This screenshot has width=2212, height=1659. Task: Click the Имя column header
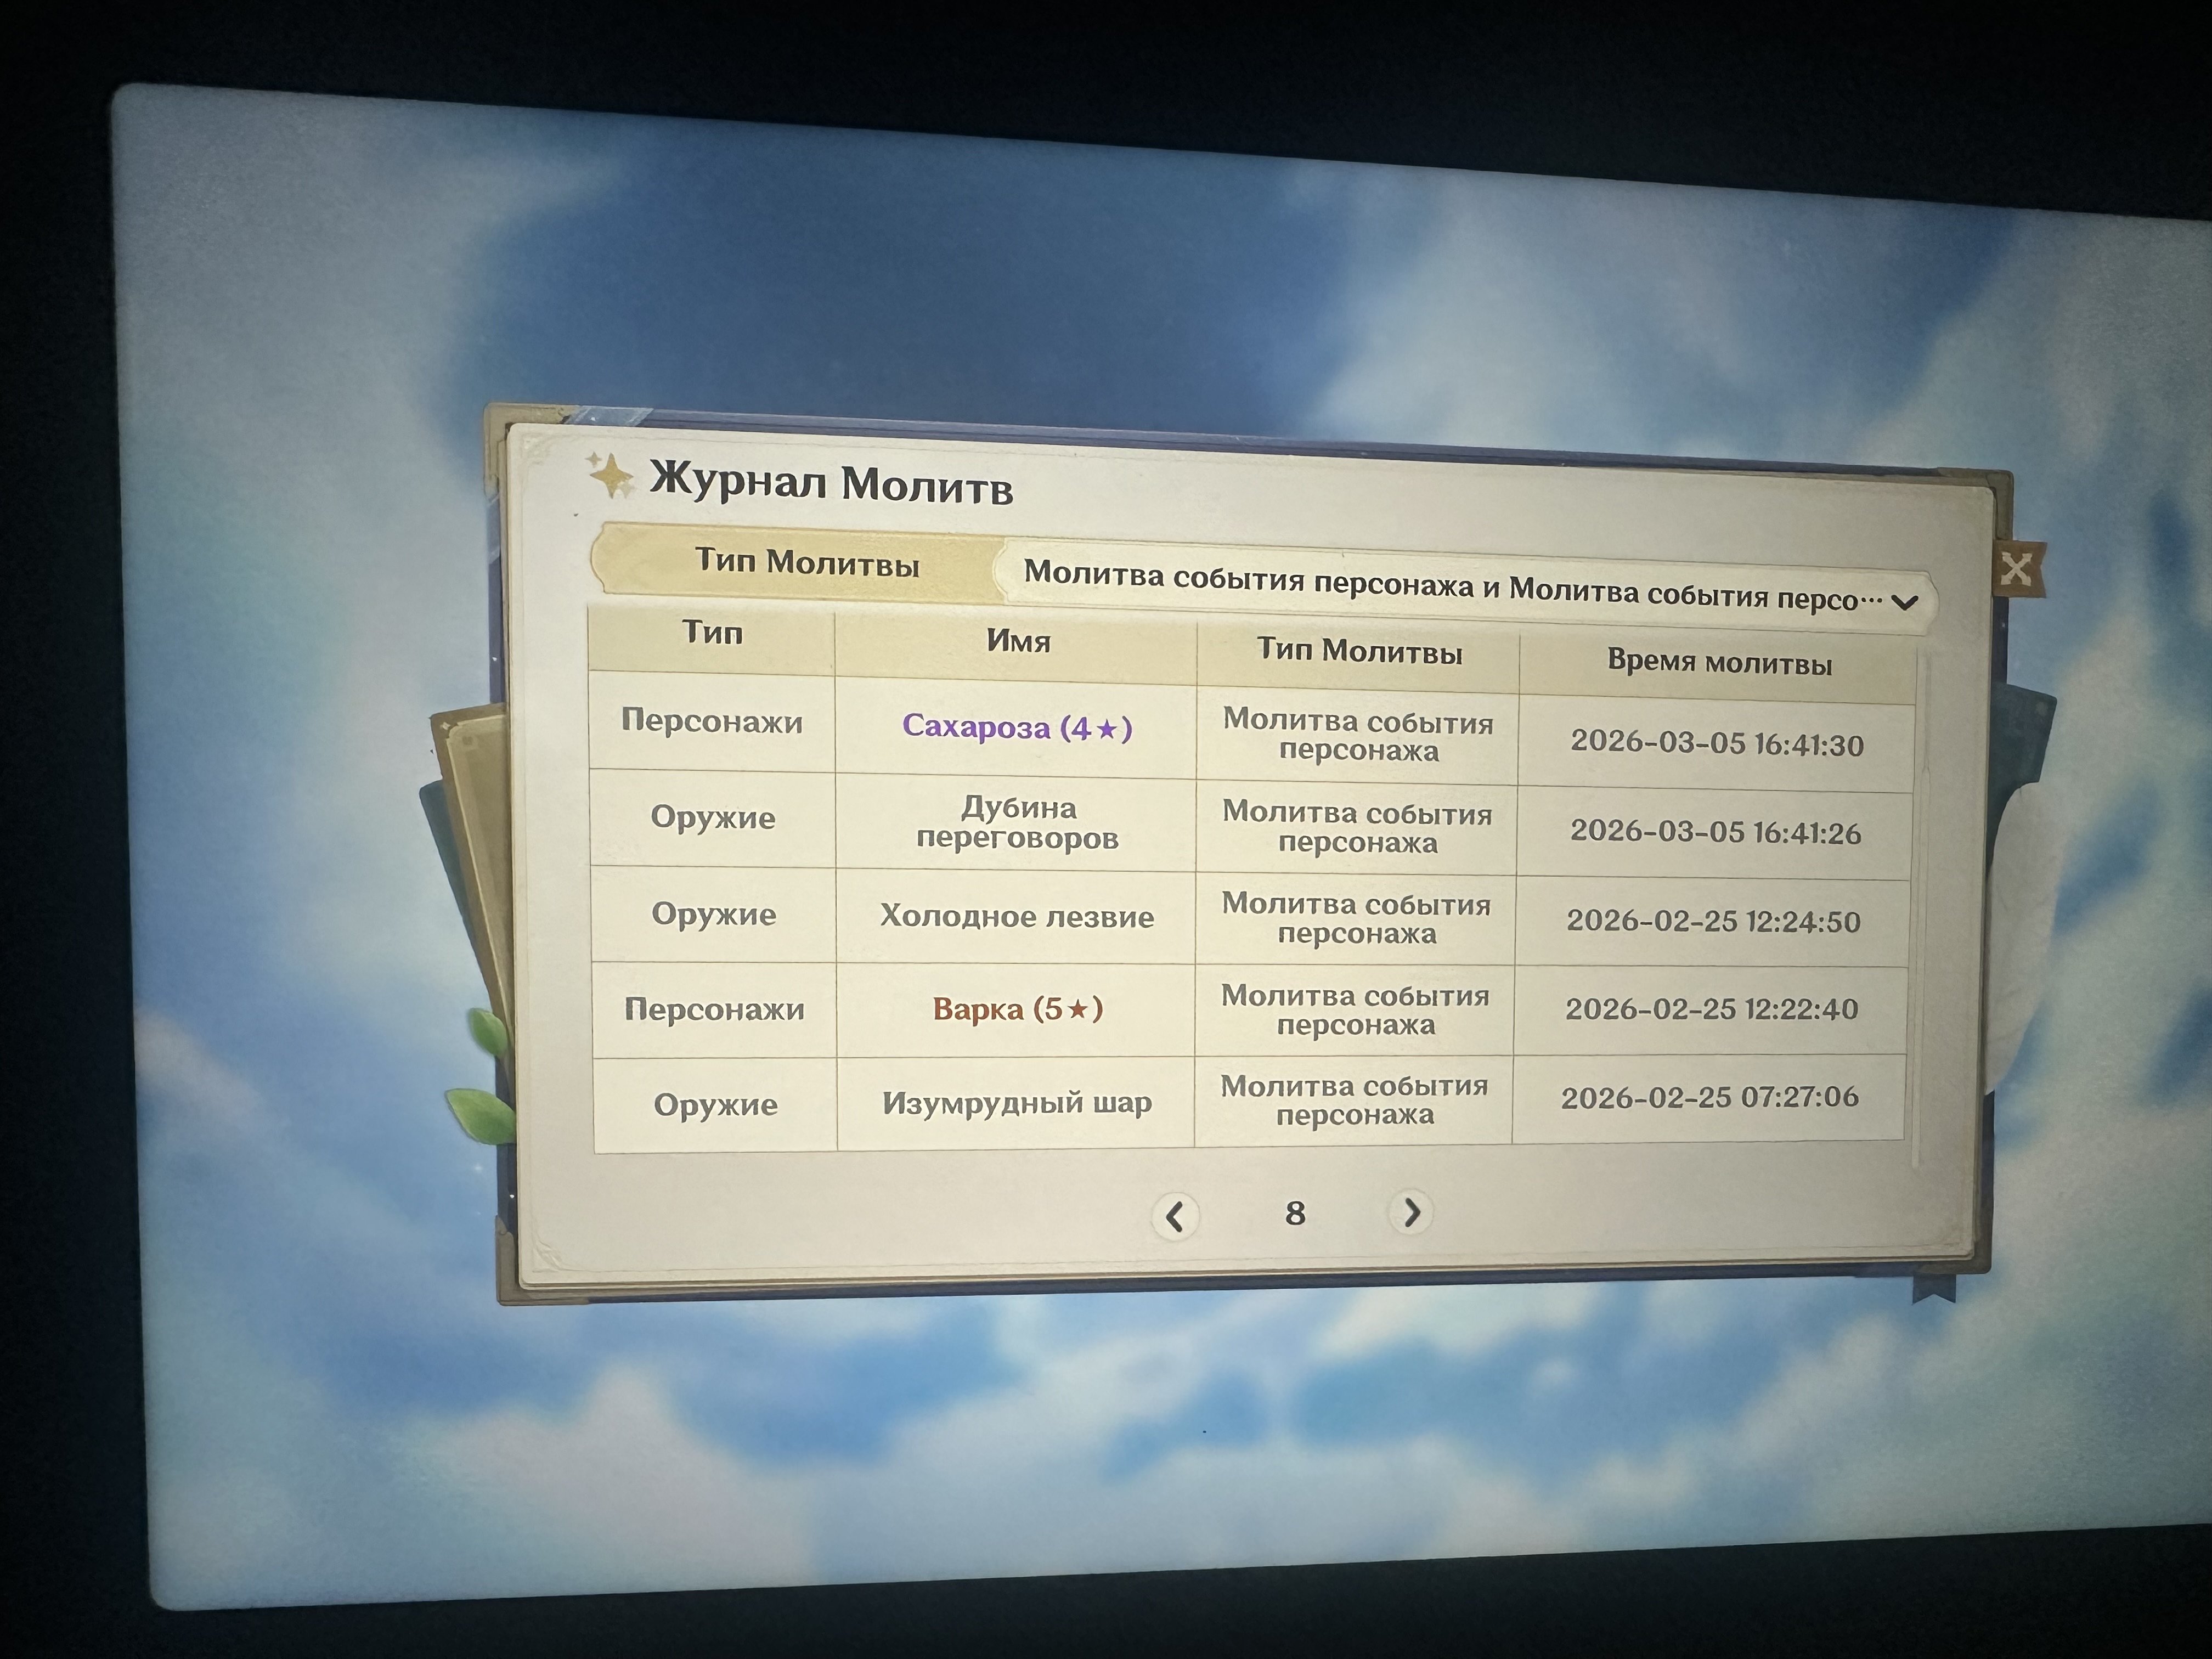pos(1018,641)
